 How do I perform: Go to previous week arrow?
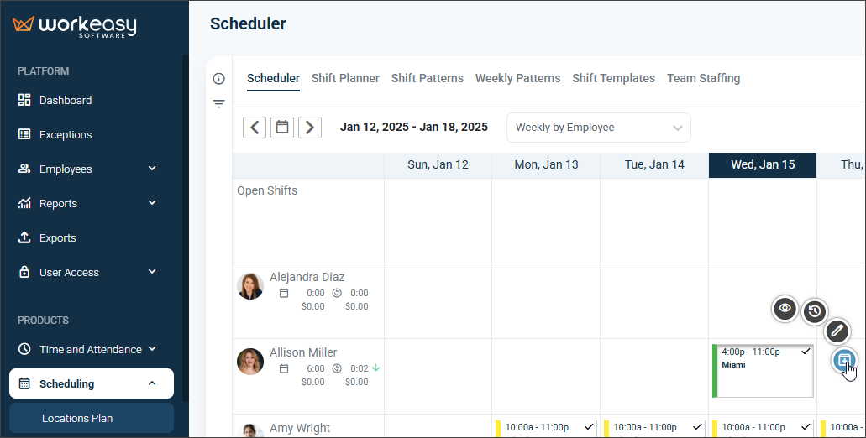pos(255,128)
